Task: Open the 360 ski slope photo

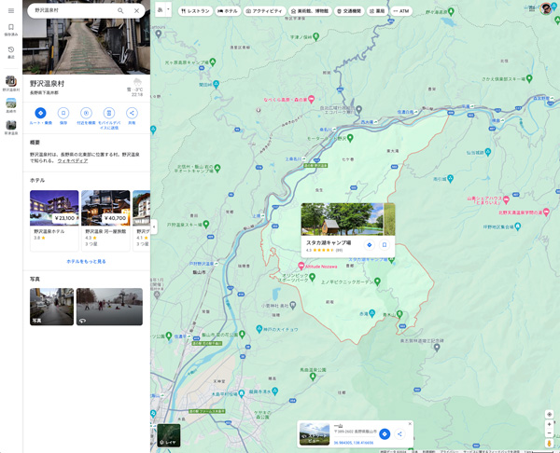Action: click(x=109, y=307)
